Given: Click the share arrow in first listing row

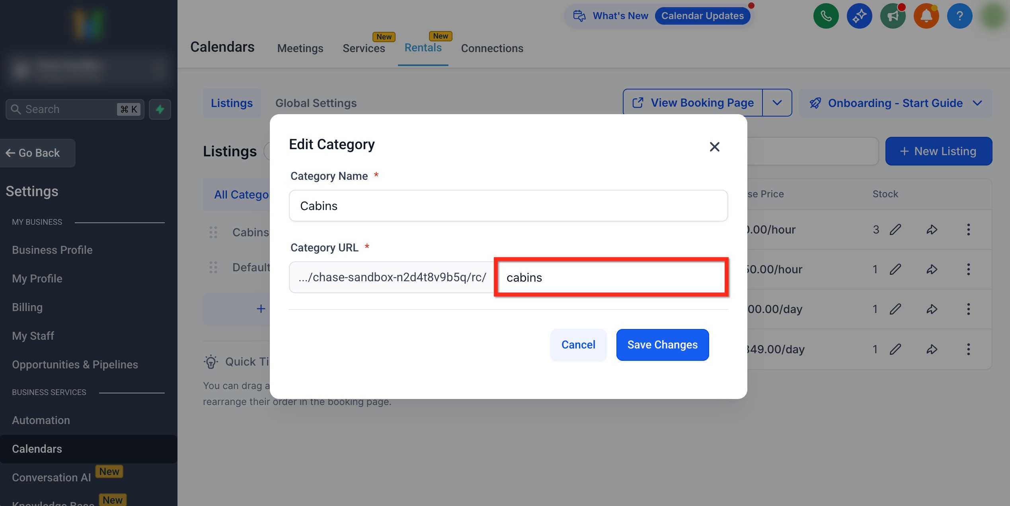Looking at the screenshot, I should point(932,230).
